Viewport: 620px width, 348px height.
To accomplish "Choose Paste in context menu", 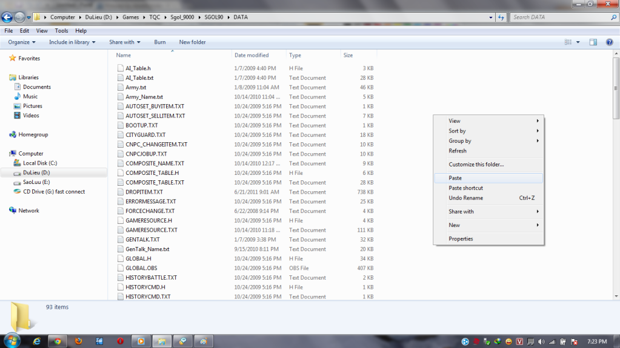I will (488, 178).
